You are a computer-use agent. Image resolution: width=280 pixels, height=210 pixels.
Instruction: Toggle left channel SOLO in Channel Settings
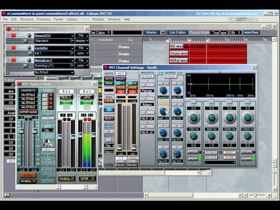coord(121,92)
